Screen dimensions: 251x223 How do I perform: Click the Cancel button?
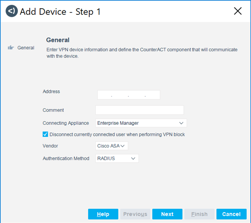[231, 214]
